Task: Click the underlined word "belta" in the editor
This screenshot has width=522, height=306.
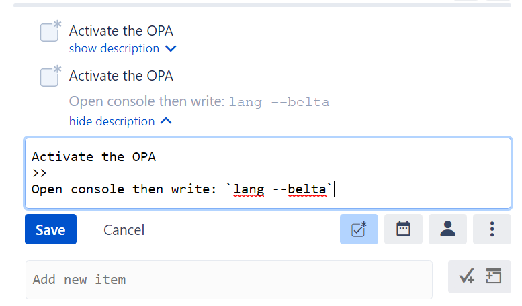Action: tap(306, 189)
